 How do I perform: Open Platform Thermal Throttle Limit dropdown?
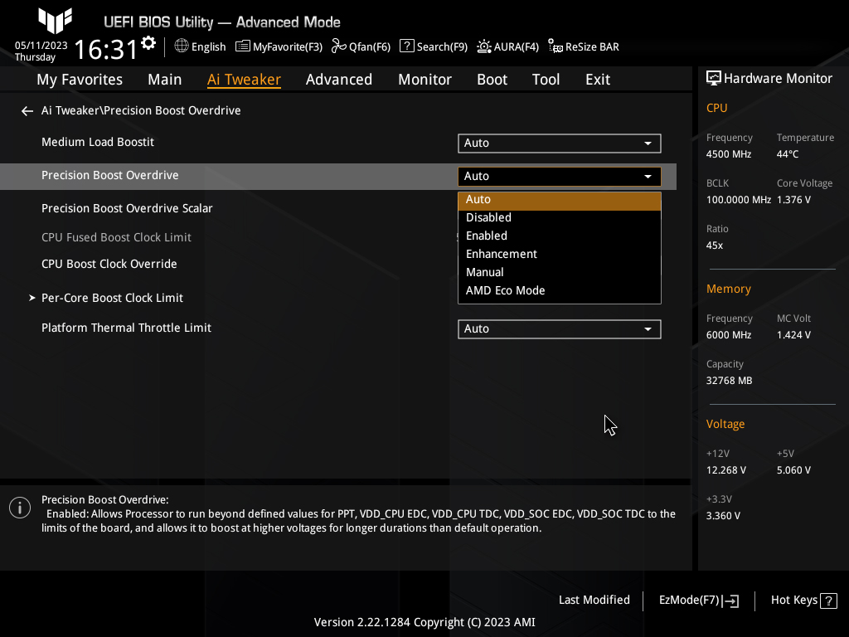pyautogui.click(x=560, y=328)
